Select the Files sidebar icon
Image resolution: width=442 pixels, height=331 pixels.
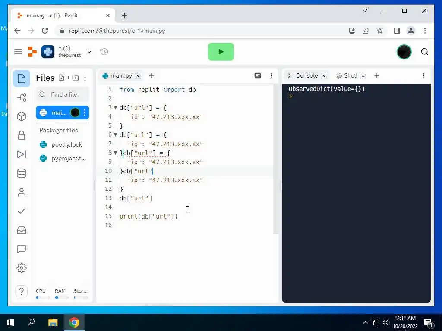click(x=22, y=78)
